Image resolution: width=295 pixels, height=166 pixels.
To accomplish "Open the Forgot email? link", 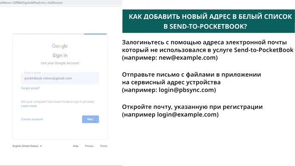I will [30, 88].
